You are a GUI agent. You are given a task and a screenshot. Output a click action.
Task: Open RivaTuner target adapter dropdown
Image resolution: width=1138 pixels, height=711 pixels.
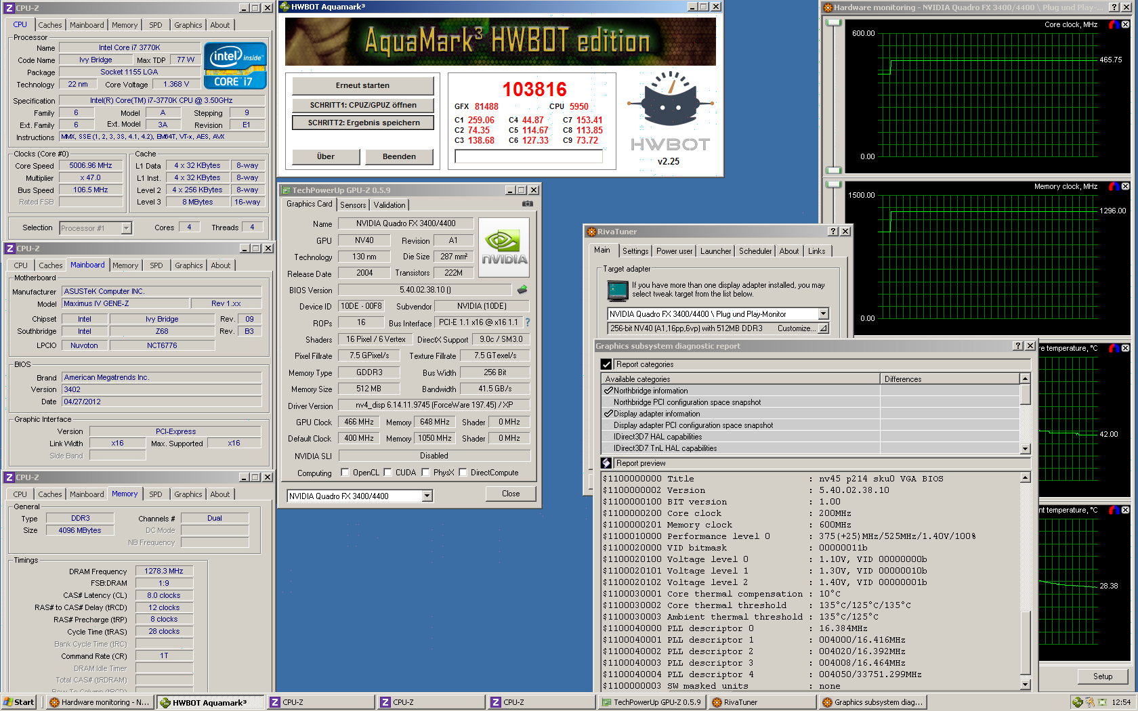(823, 314)
